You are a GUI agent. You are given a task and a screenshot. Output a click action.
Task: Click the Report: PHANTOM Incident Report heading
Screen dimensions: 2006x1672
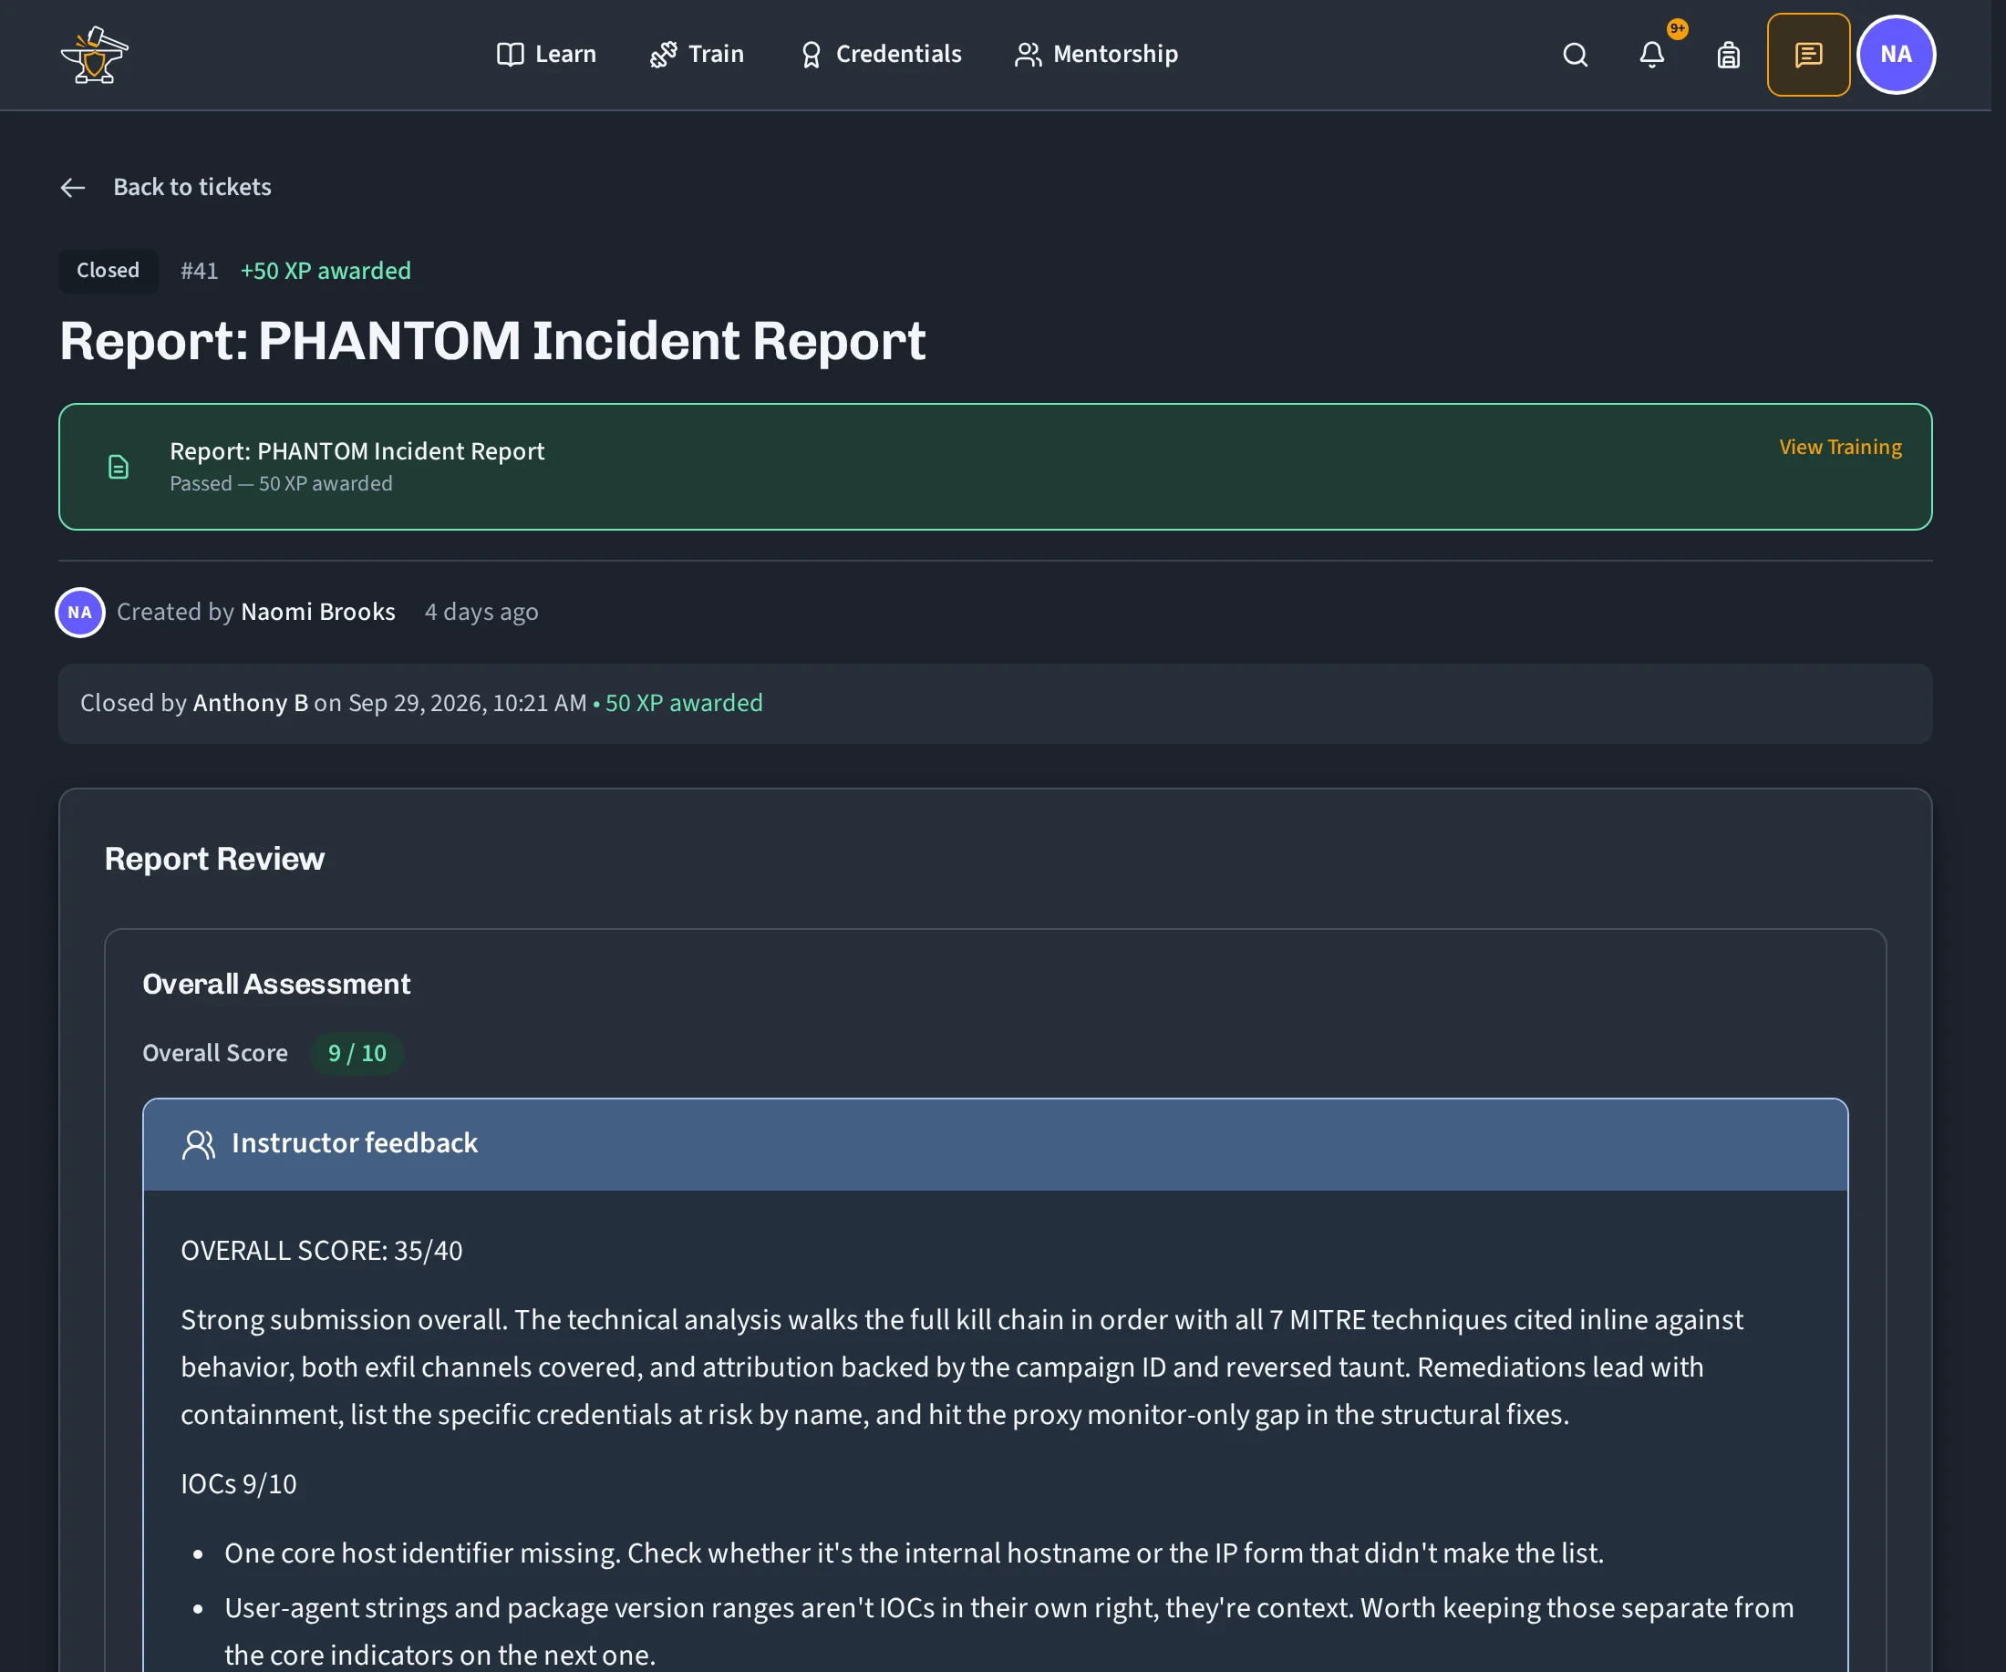(492, 341)
